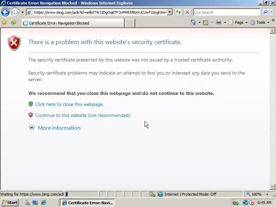Launch Server Manager quick launch icon

(27, 203)
